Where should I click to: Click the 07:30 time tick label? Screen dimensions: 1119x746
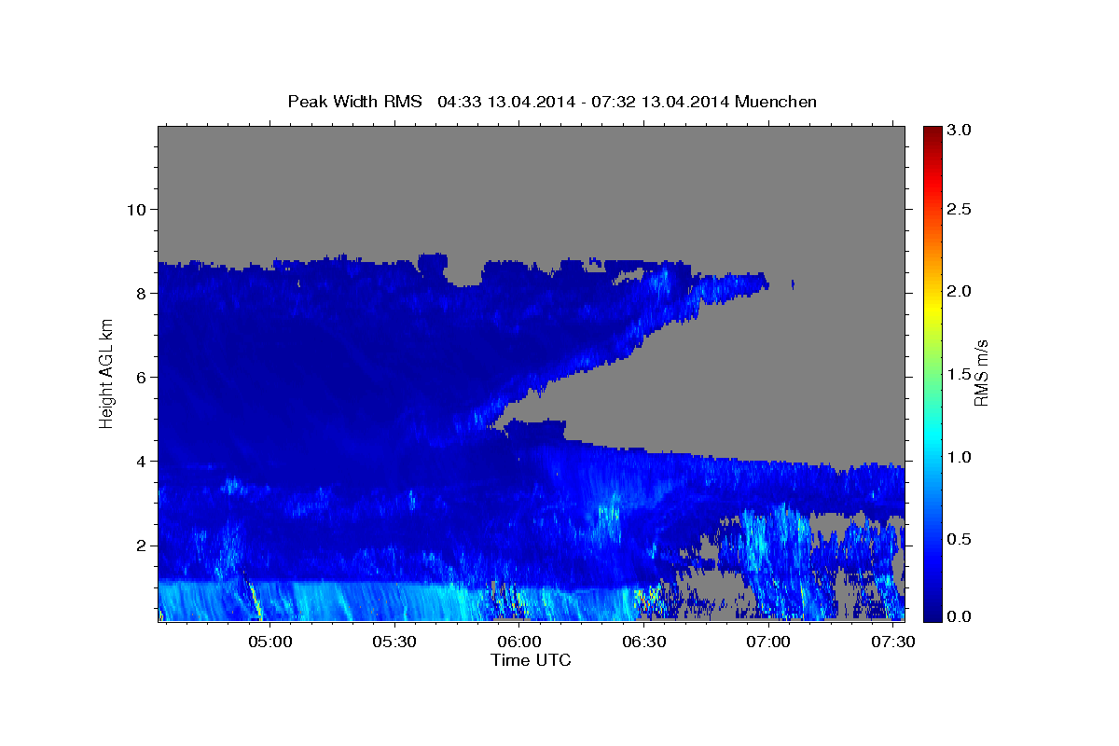tap(893, 642)
